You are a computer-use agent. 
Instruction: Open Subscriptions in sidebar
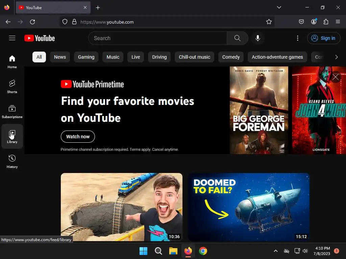pos(12,112)
